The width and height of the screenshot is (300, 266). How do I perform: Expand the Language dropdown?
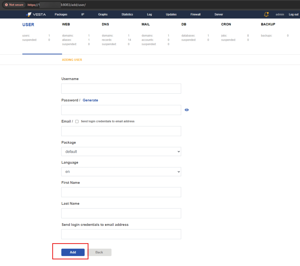[121, 172]
